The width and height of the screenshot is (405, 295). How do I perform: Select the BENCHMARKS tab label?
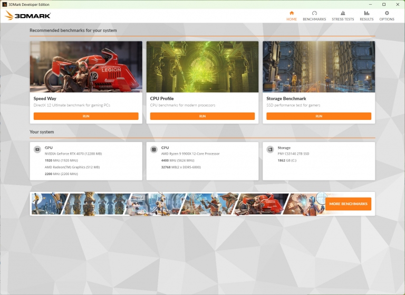pyautogui.click(x=314, y=19)
